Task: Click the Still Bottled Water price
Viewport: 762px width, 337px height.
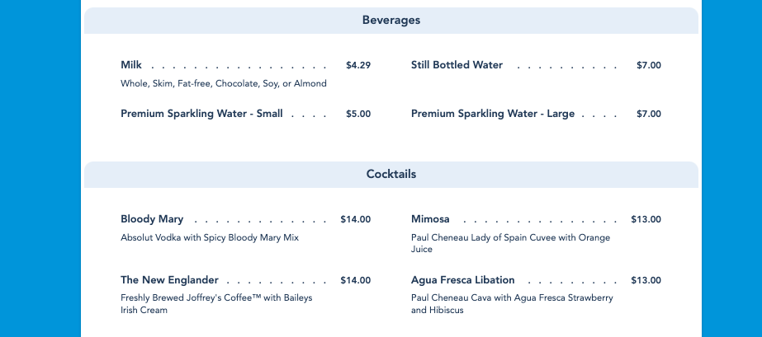Action: coord(649,65)
